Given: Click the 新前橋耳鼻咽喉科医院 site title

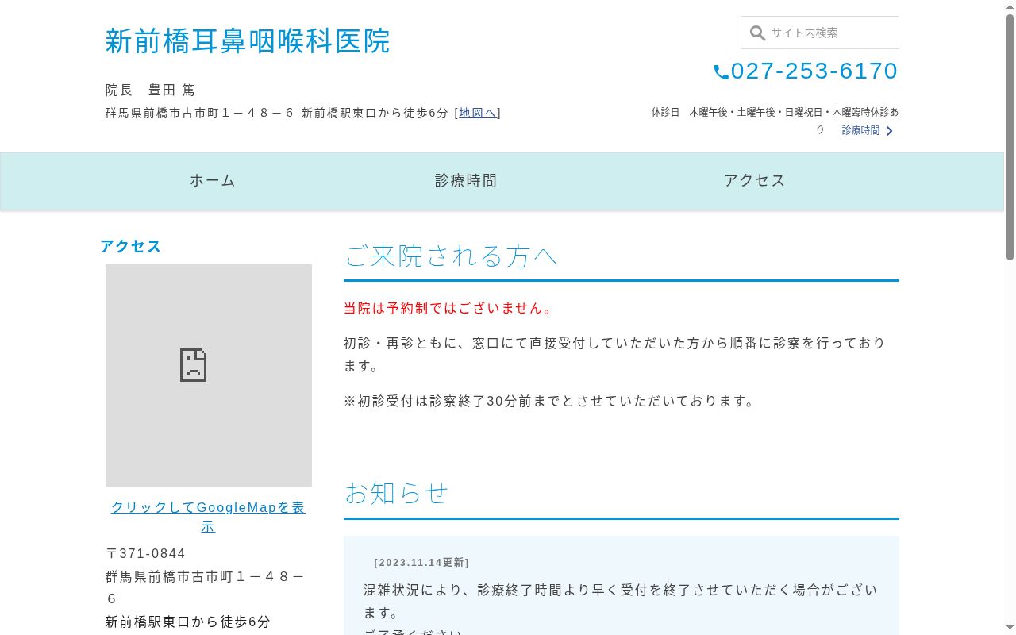Looking at the screenshot, I should tap(248, 41).
